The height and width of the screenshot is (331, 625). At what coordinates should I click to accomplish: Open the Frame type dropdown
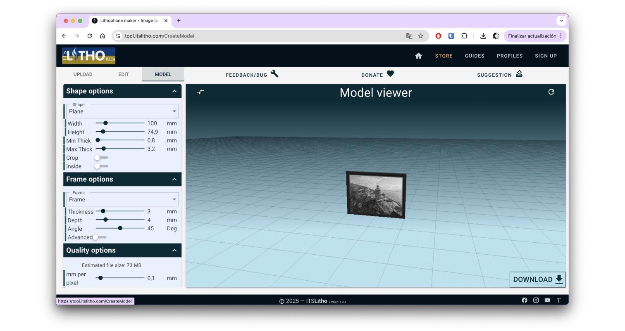pos(122,199)
